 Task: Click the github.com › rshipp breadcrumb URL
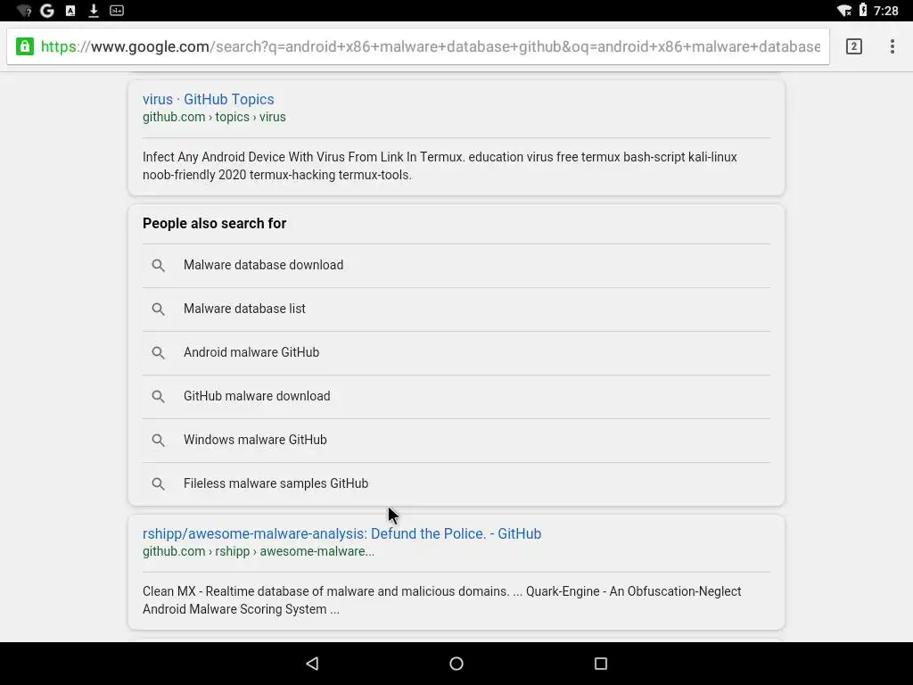258,551
